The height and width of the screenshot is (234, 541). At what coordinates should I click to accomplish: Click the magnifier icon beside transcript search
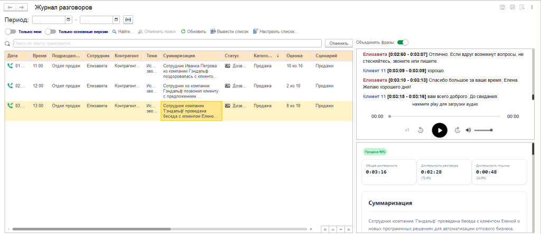point(7,43)
